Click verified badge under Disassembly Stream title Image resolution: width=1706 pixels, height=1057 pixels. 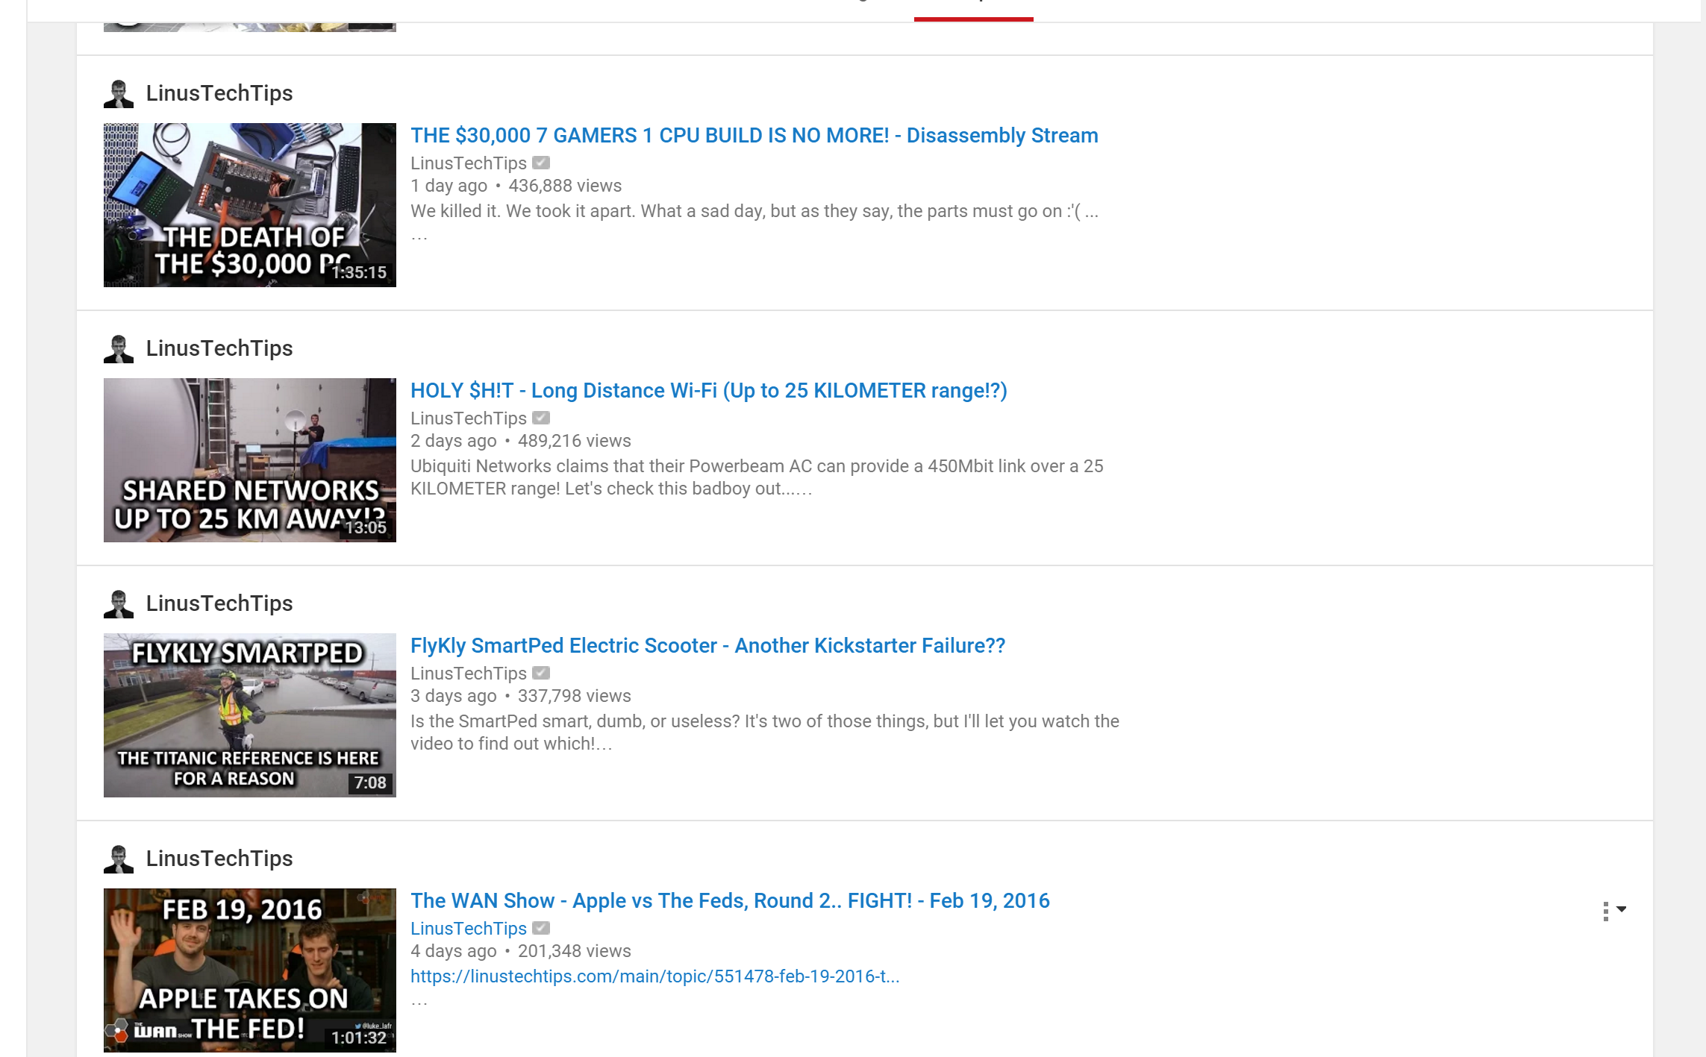(x=541, y=163)
